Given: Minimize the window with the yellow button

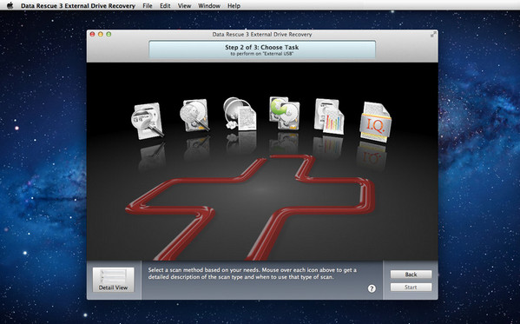Looking at the screenshot, I should click(101, 34).
